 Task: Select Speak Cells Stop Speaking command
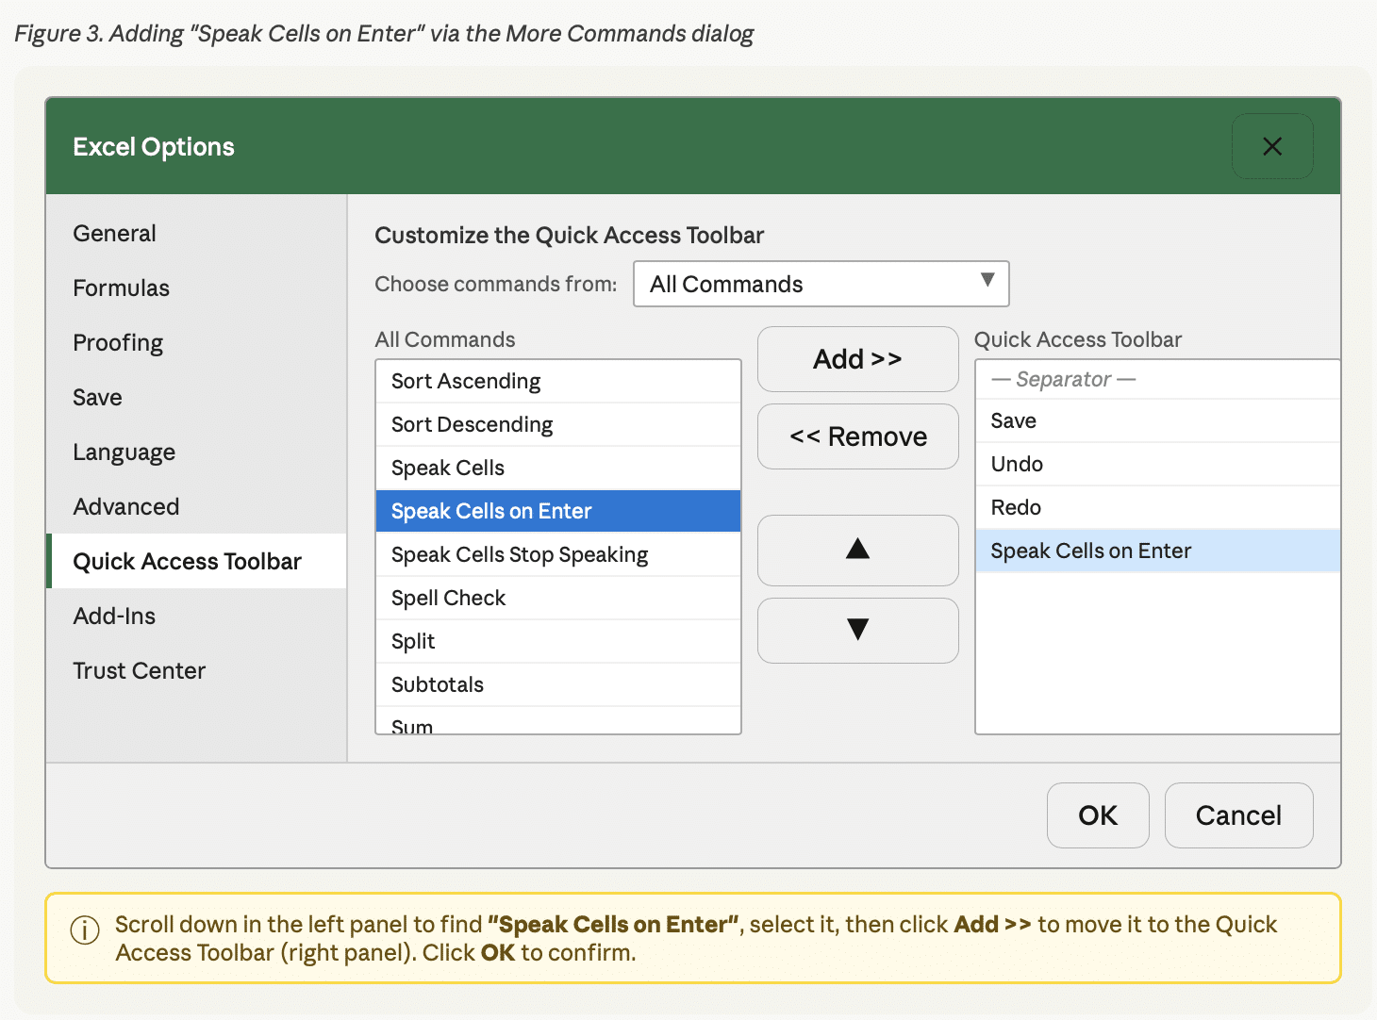(x=558, y=555)
